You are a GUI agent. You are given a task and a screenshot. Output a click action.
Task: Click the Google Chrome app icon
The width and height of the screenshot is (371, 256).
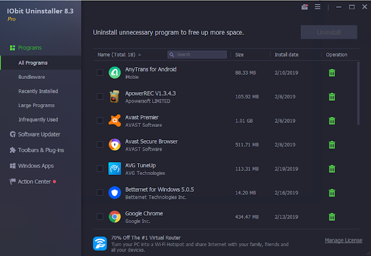(115, 217)
